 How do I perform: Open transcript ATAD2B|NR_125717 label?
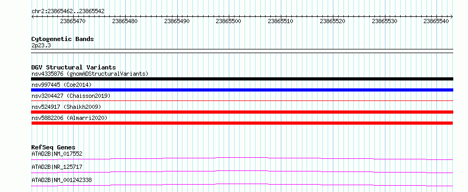[57, 167]
